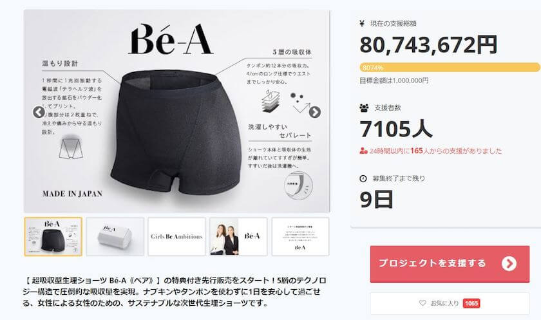541x320 pixels.
Task: Click the red person icon beside 24時間以内
Action: tap(363, 151)
